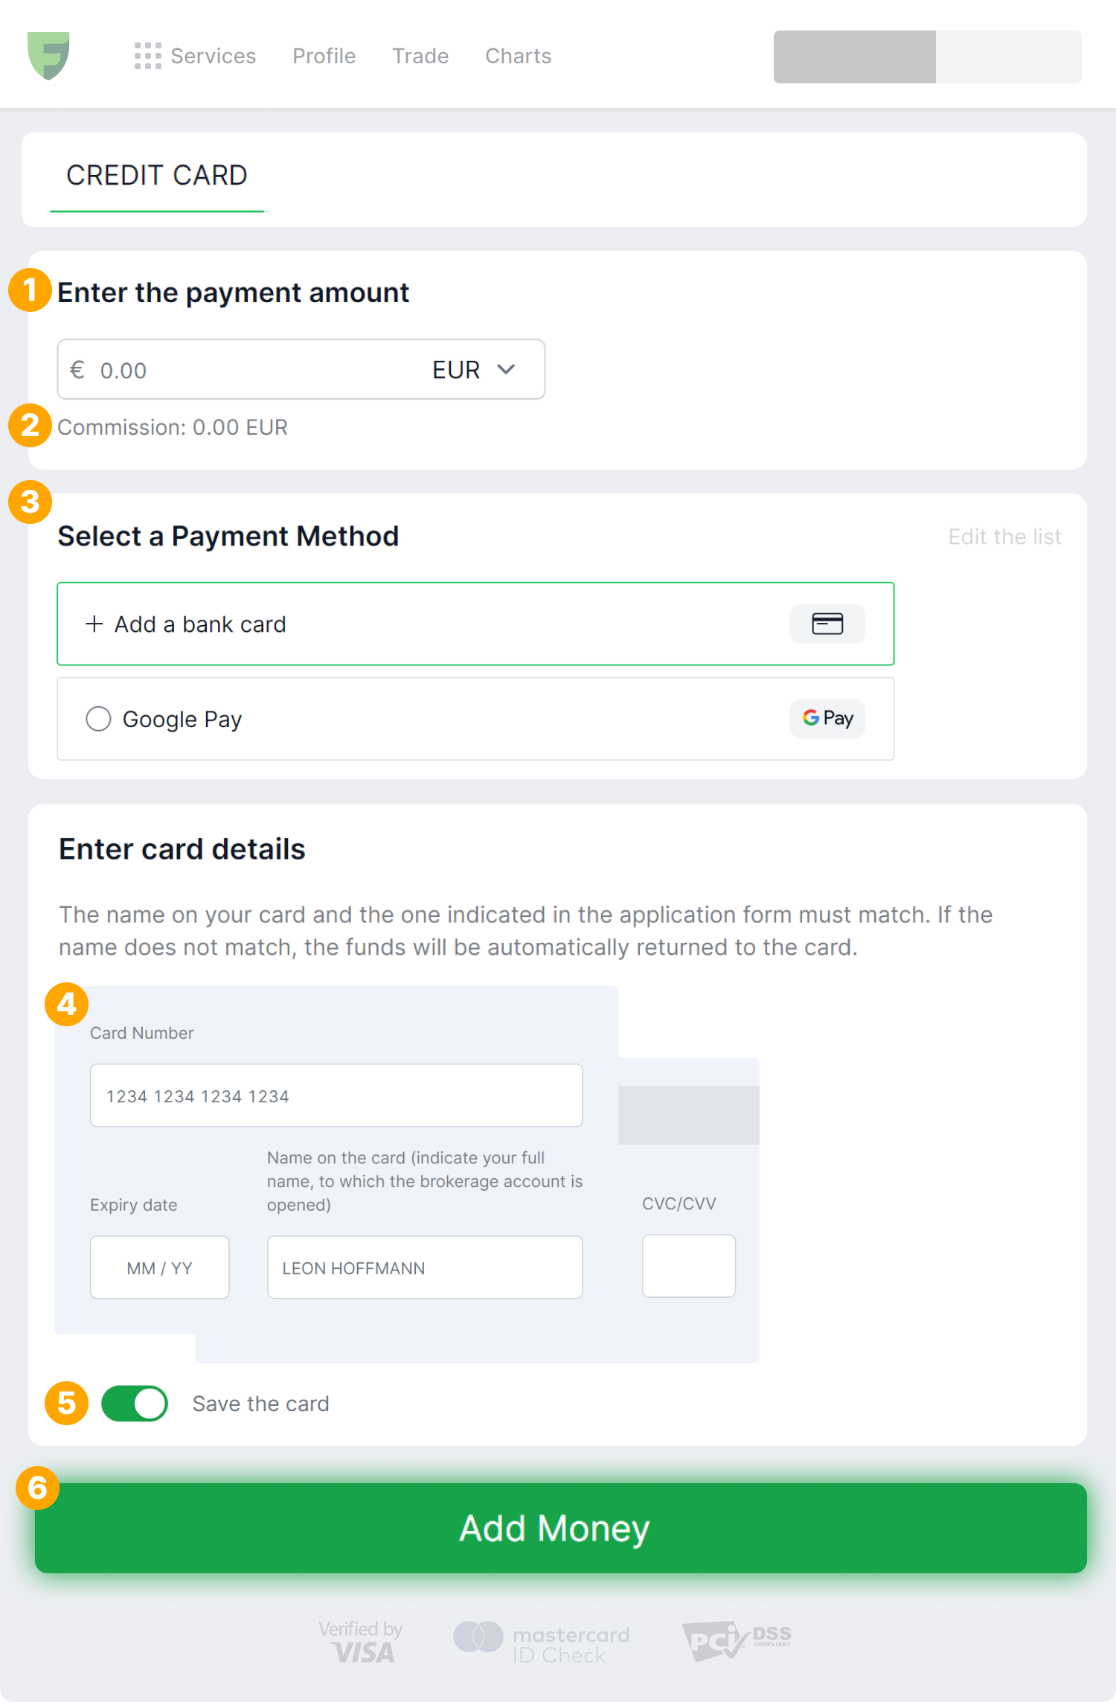Click the Edit the list link

(1004, 537)
